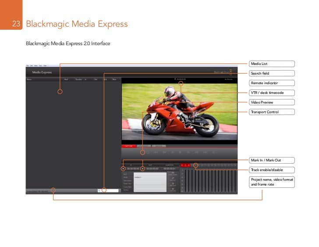Click the Rate column header

(114, 79)
